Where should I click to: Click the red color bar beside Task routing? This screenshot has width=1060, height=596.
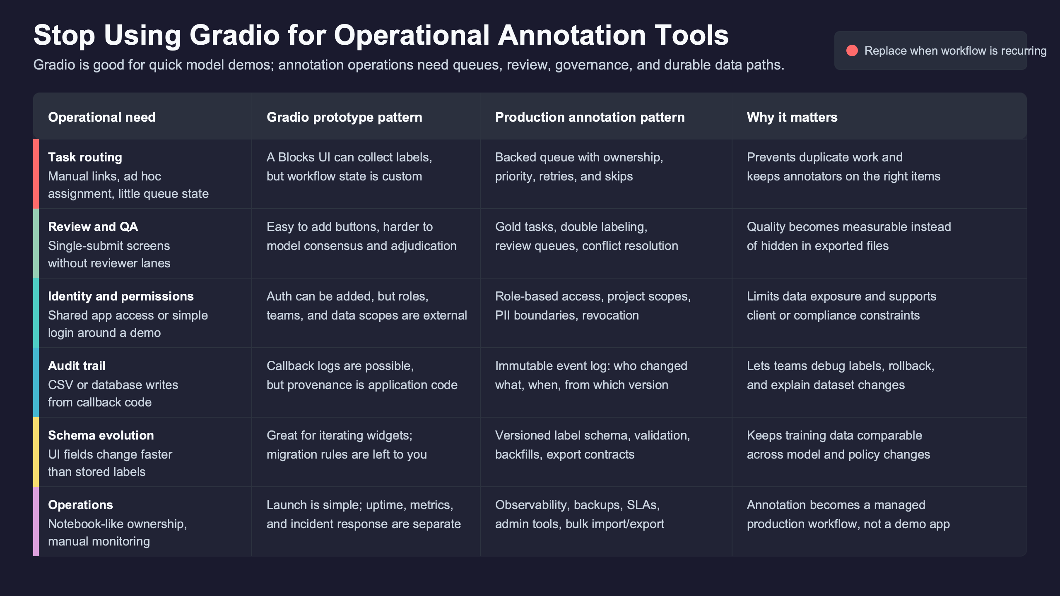(36, 174)
